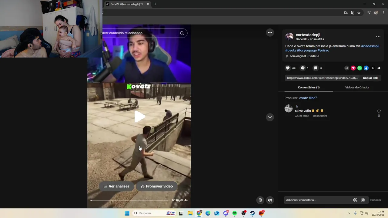This screenshot has width=388, height=218.
Task: Open more share options arrow
Action: point(379,68)
